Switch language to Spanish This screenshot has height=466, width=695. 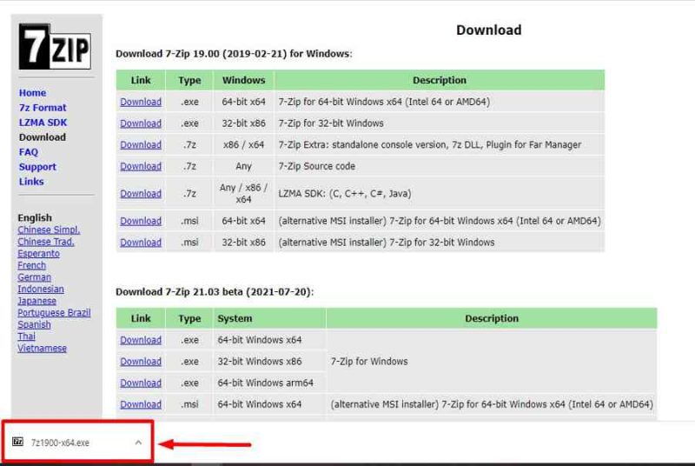point(34,324)
